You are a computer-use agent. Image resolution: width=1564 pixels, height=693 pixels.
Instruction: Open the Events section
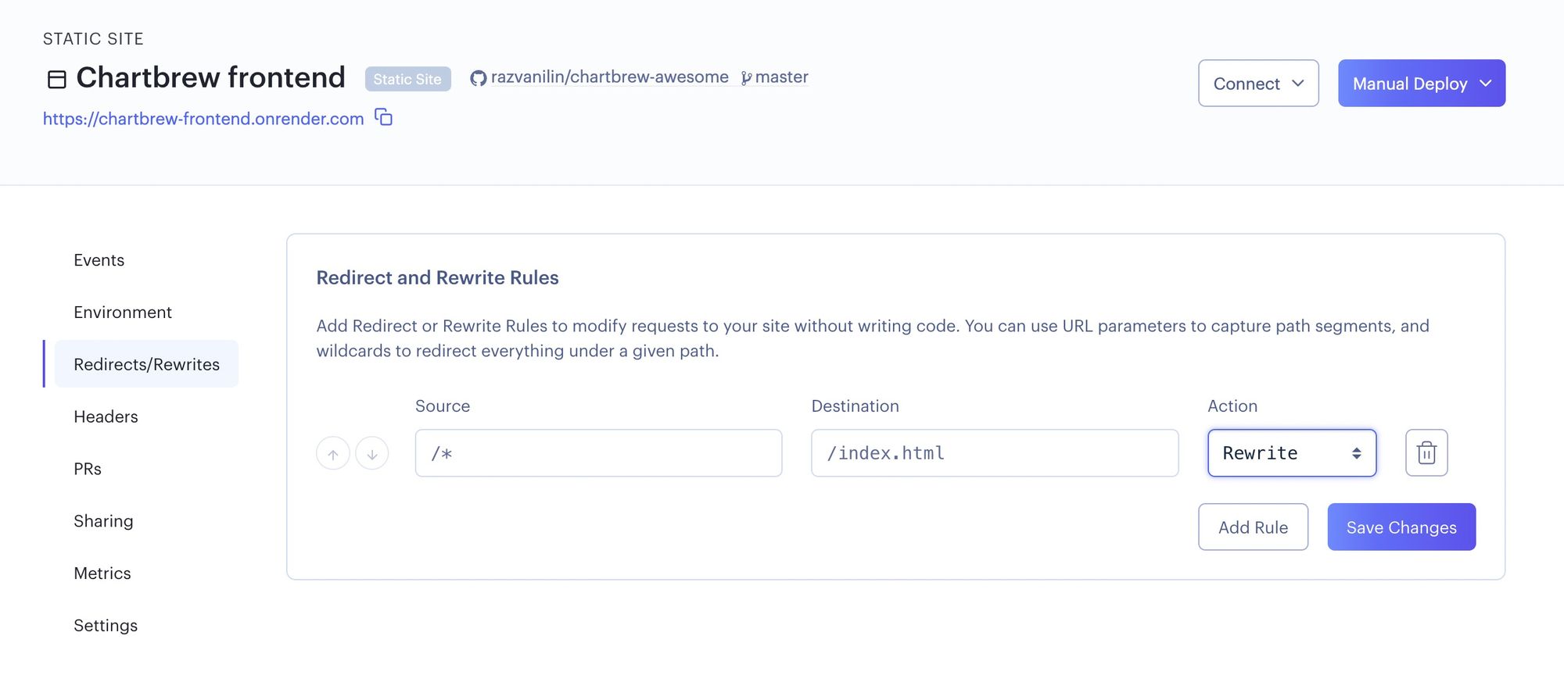click(99, 259)
